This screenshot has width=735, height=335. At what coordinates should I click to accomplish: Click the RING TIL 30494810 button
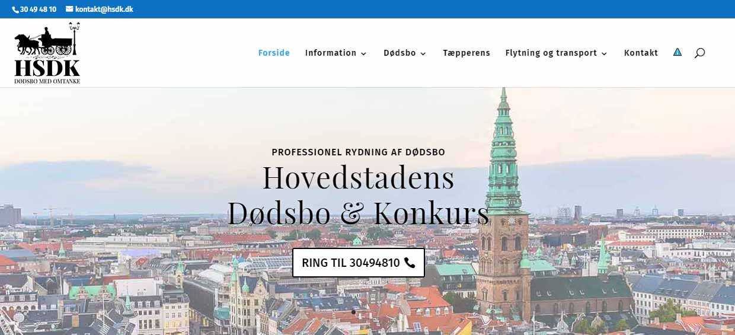coord(359,263)
